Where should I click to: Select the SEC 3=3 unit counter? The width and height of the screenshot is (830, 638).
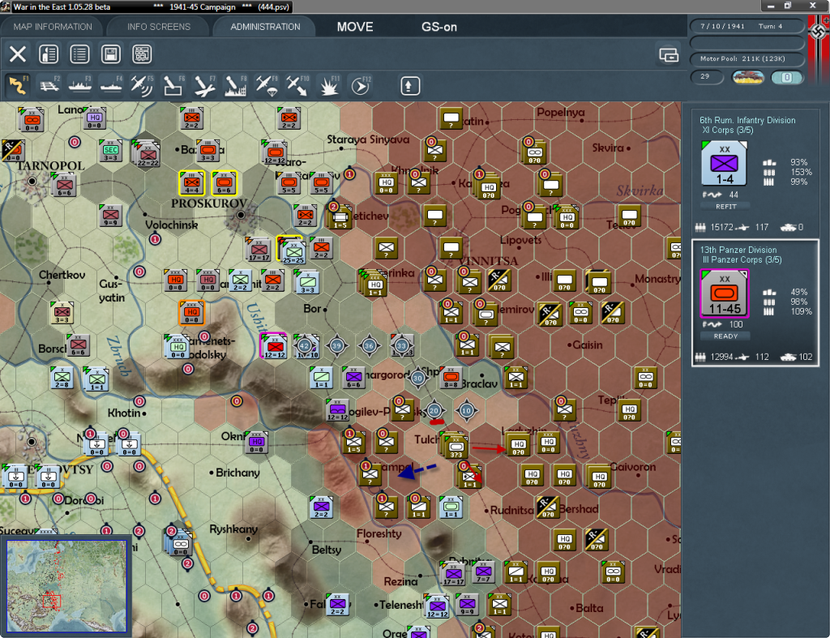[x=110, y=151]
